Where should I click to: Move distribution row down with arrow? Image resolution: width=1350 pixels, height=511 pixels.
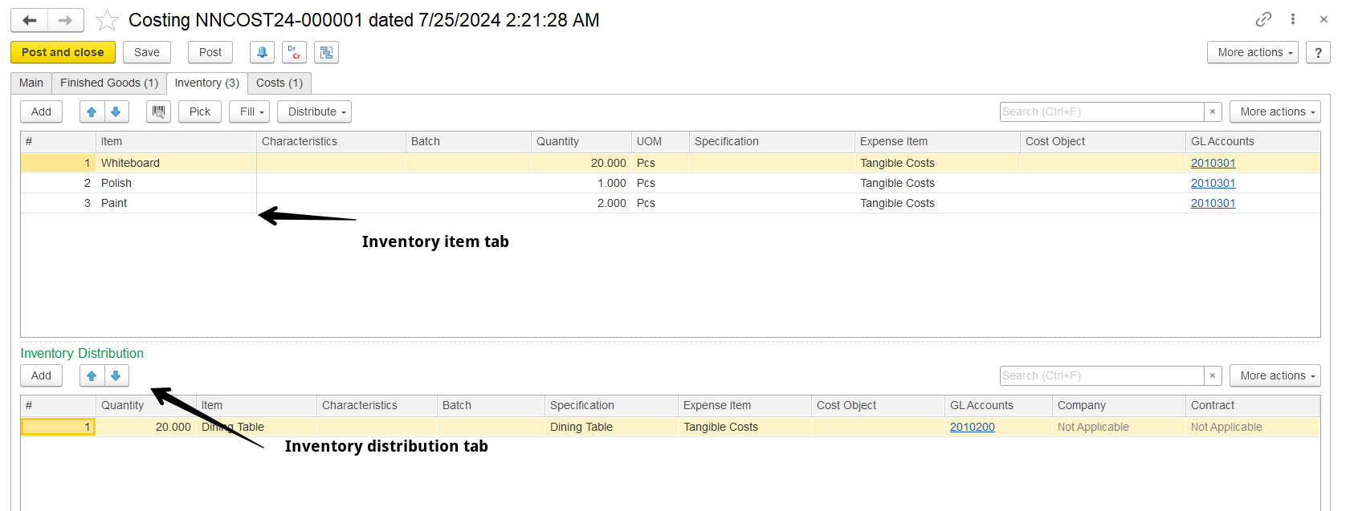[x=116, y=375]
